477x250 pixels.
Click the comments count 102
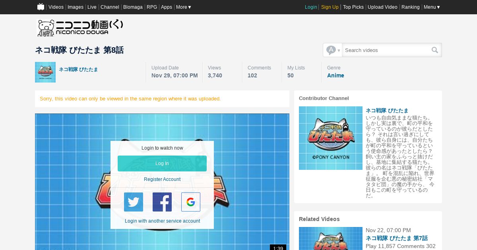tap(252, 75)
